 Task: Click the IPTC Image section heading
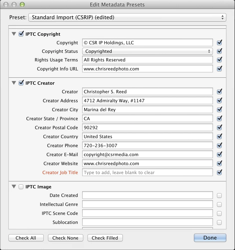(38, 187)
